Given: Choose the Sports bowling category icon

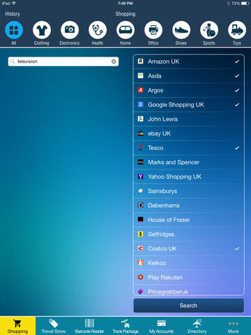Looking at the screenshot, I should [x=209, y=30].
